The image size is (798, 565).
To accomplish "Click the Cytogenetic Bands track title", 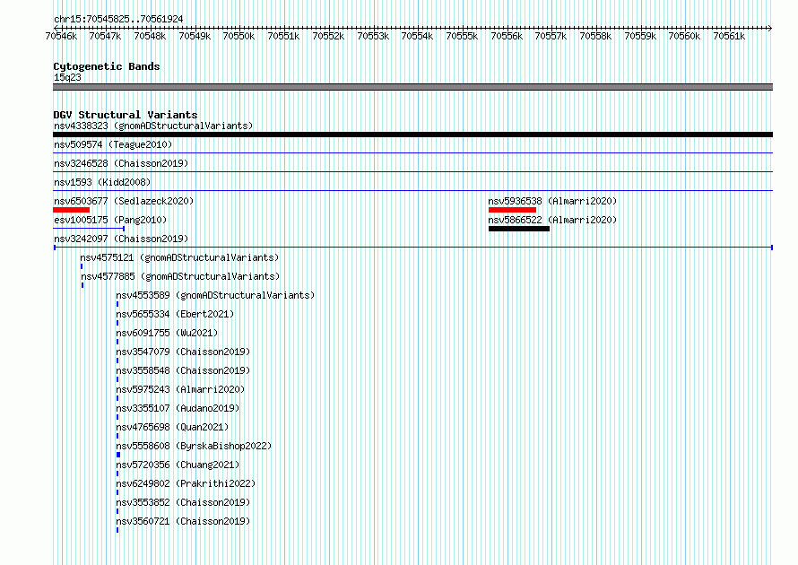I will pyautogui.click(x=107, y=66).
